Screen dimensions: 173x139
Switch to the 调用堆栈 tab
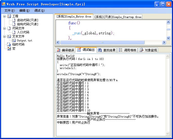pos(127,50)
